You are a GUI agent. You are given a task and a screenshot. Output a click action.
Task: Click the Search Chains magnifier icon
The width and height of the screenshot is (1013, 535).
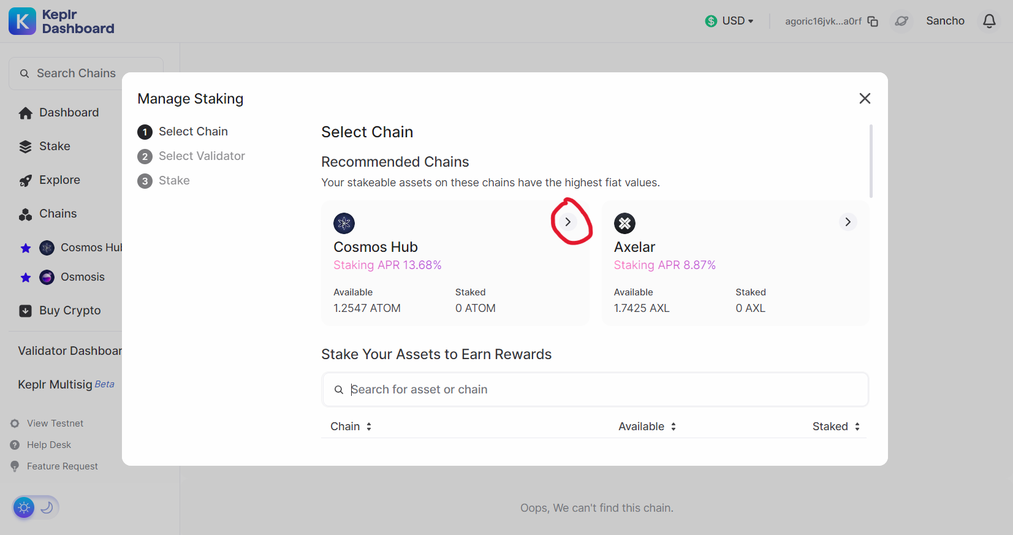coord(25,74)
